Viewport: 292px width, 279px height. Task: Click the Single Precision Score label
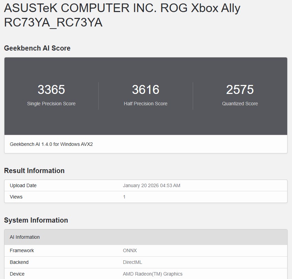51,104
